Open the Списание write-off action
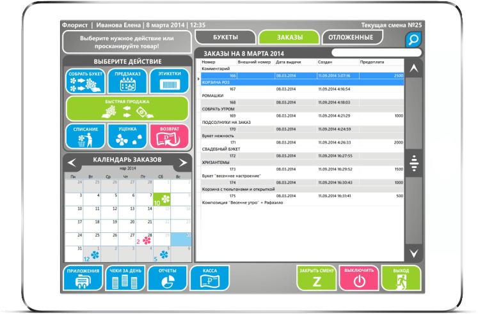478x314 pixels. (85, 136)
